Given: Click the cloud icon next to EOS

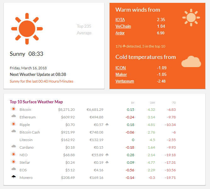Looking at the screenshot, I should [x=14, y=169].
